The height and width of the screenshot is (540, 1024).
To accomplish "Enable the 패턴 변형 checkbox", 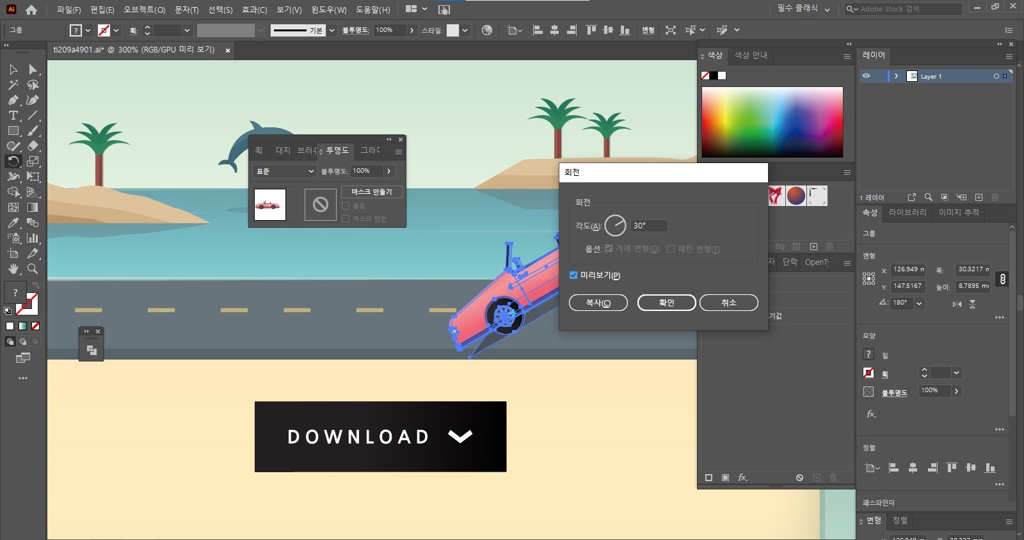I will pyautogui.click(x=671, y=249).
